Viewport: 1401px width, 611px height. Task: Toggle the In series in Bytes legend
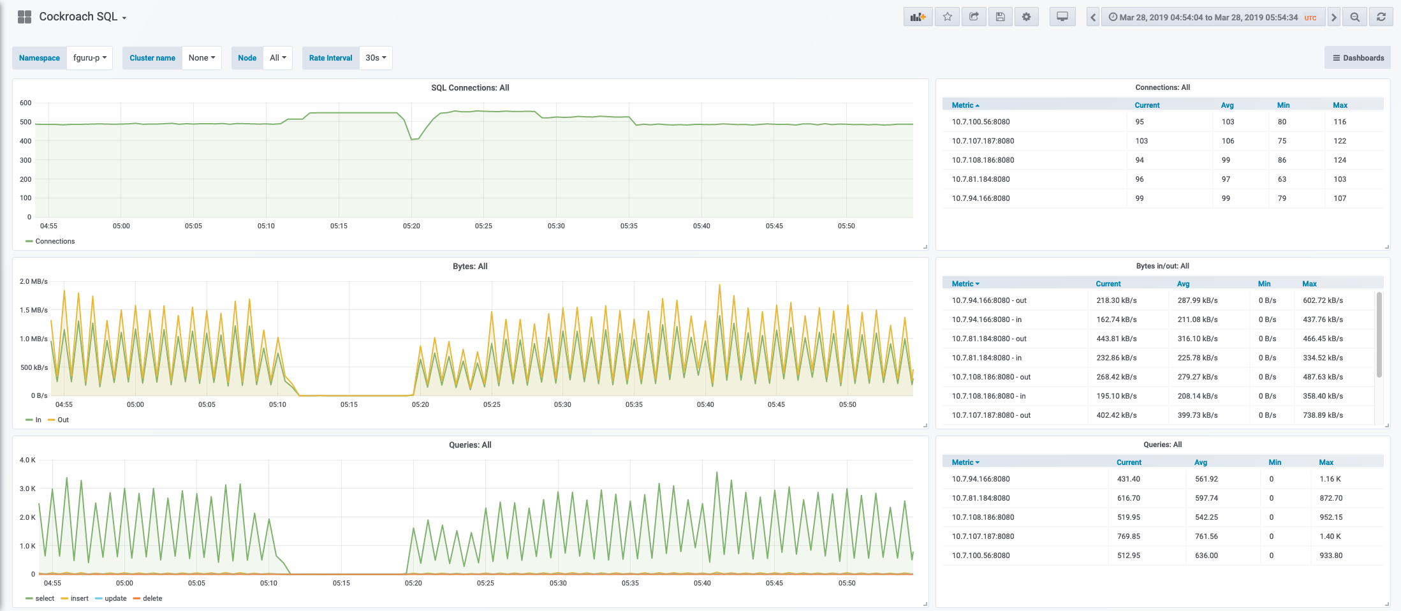38,420
